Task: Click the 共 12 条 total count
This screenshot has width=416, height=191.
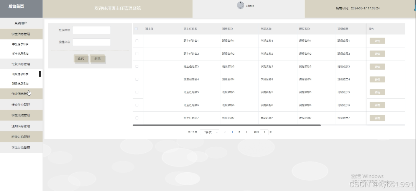Action: 192,132
